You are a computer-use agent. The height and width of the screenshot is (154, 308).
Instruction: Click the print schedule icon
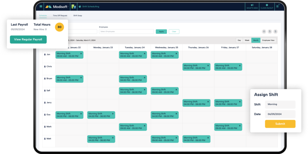click(264, 31)
